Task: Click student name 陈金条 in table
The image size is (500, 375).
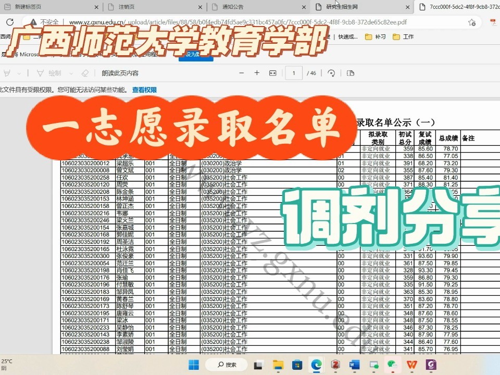Action: pyautogui.click(x=125, y=192)
